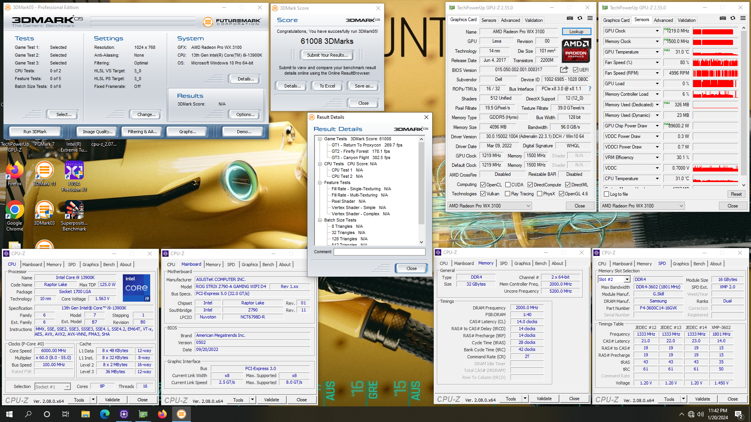Click To Excel button
Screen dimensions: 751x422
pyautogui.click(x=327, y=86)
